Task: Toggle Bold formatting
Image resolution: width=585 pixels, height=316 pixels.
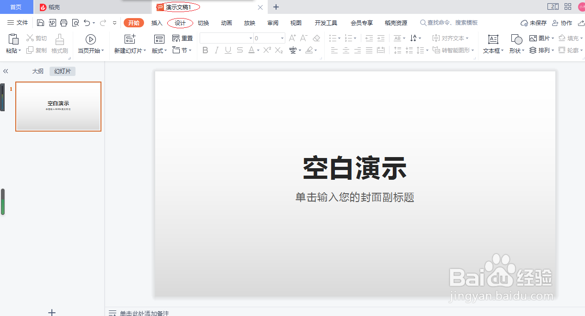Action: coord(205,50)
